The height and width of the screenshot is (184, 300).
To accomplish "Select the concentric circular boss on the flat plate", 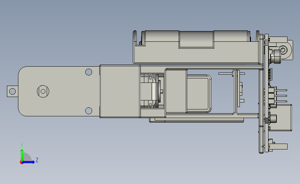I will (43, 91).
